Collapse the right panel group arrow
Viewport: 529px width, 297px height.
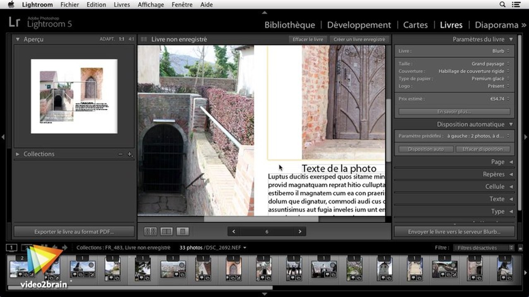click(x=526, y=137)
